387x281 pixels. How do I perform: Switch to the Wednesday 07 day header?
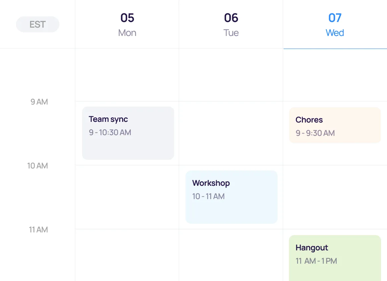(335, 24)
